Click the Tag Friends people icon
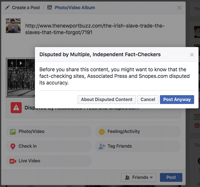The height and width of the screenshot is (187, 200). pos(102,146)
